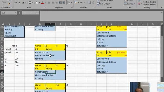
Task: Apply Comma Style
Action: coord(85,3)
